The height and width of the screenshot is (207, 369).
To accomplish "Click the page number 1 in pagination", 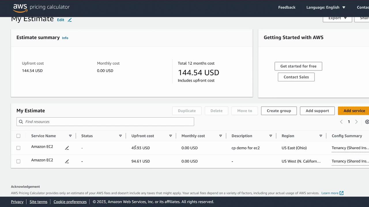I will (x=349, y=122).
